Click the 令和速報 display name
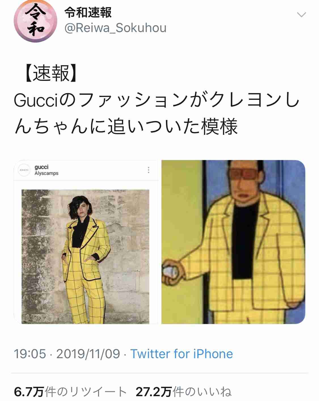The width and height of the screenshot is (319, 401). [x=88, y=12]
